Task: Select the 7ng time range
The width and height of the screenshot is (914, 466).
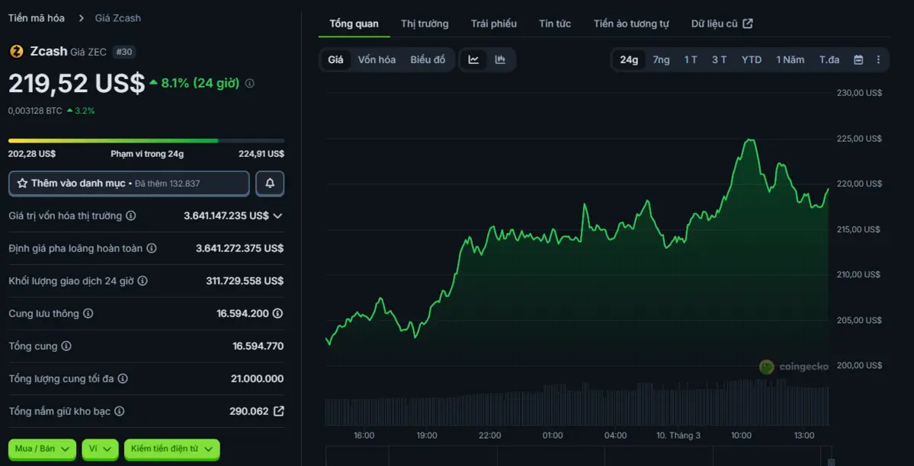Action: click(661, 59)
